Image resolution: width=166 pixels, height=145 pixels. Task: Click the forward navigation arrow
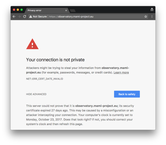point(19,16)
